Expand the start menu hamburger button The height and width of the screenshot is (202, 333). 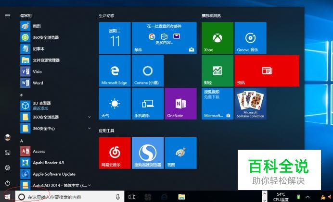point(7,16)
